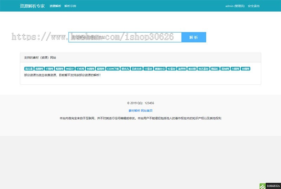Select the 图品汇 site tag
The image size is (281, 189).
point(215,69)
